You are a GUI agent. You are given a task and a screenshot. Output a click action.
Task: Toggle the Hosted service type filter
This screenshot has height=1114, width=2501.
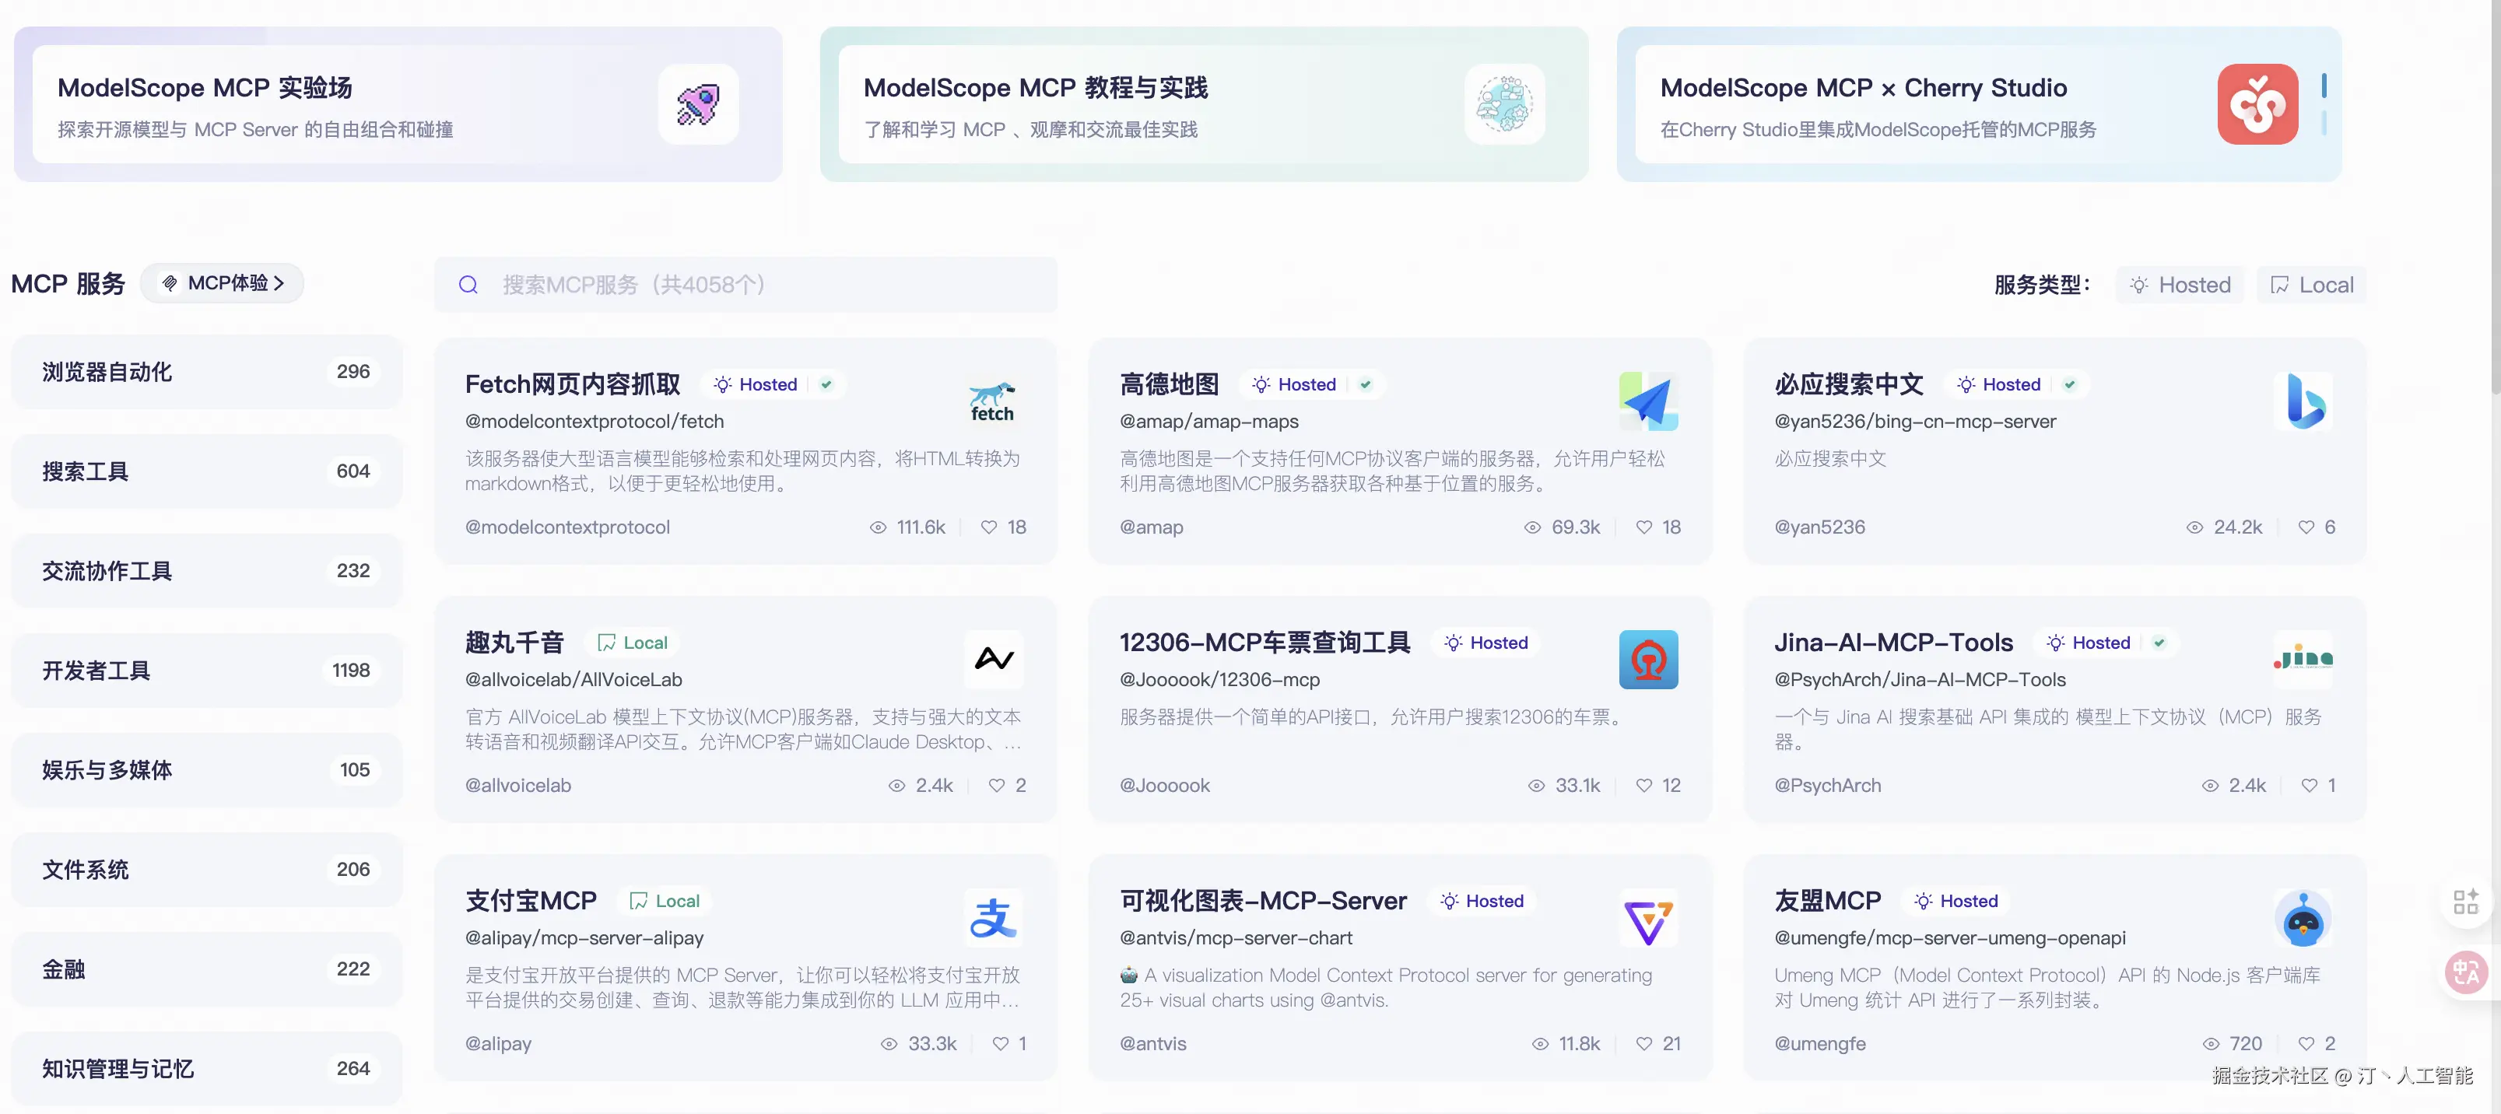(x=2180, y=284)
